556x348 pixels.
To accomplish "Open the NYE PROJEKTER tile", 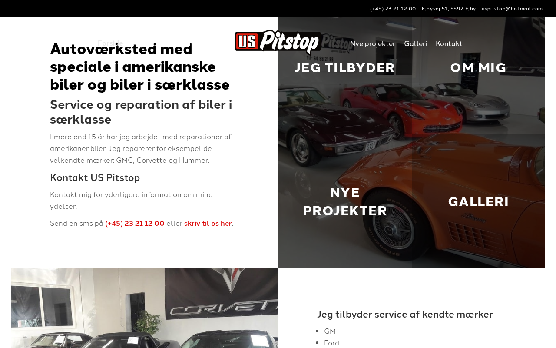I will pyautogui.click(x=345, y=201).
